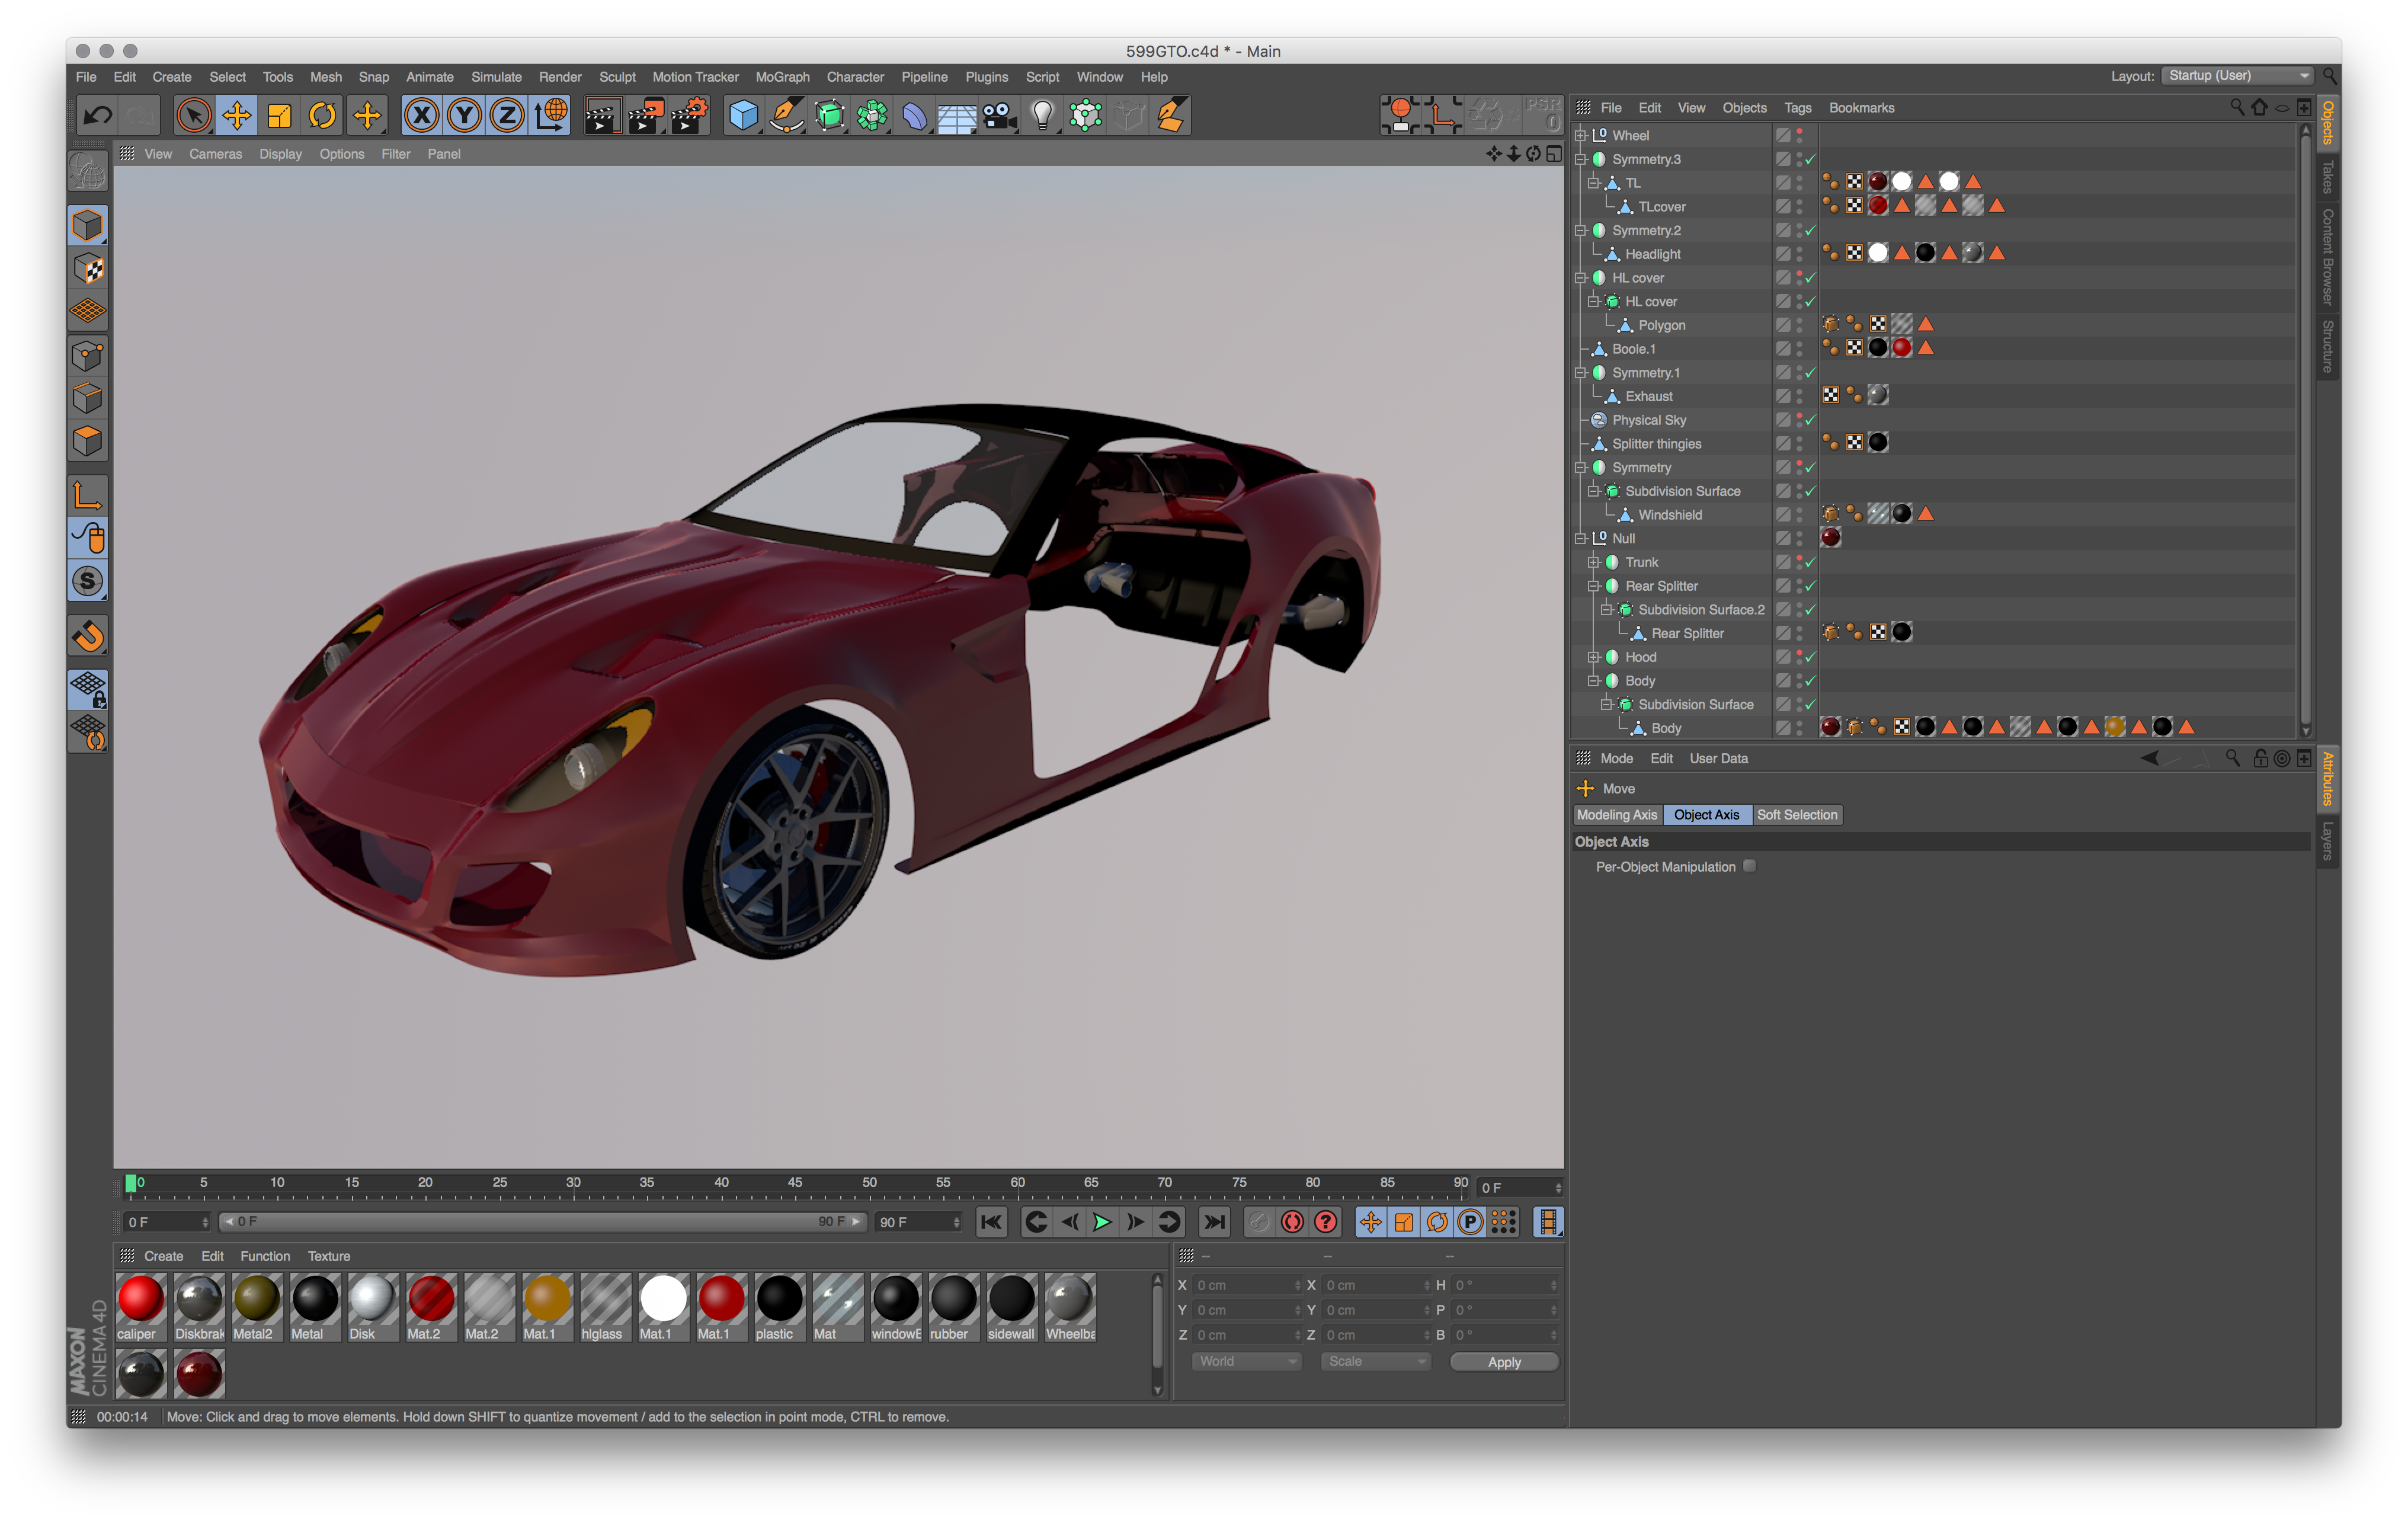2408x1523 pixels.
Task: Activate the Rotate tool in toolbar
Action: click(323, 116)
